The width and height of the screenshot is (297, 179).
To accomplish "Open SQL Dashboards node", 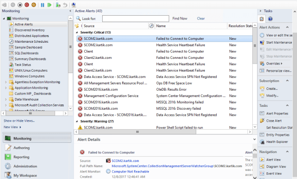I will tap(27, 53).
